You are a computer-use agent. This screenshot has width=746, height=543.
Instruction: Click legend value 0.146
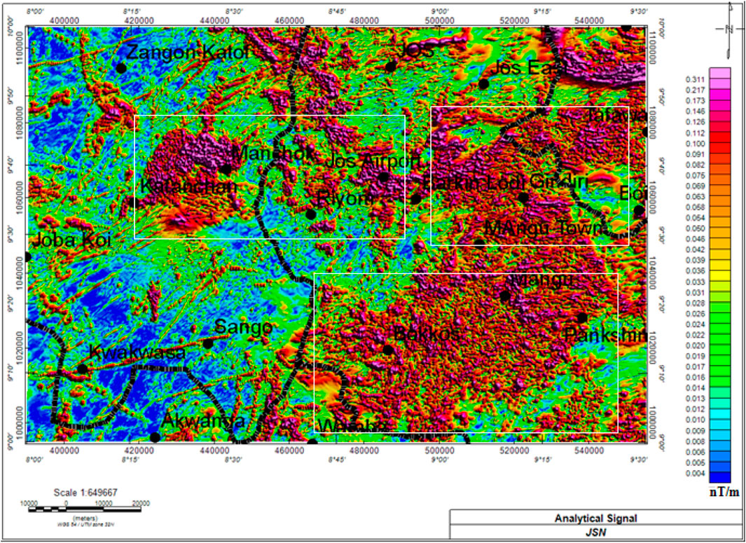tap(695, 111)
